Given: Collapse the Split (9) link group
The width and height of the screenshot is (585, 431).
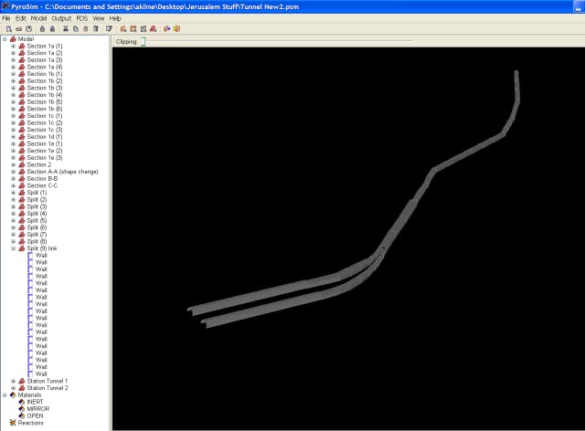Looking at the screenshot, I should [13, 248].
